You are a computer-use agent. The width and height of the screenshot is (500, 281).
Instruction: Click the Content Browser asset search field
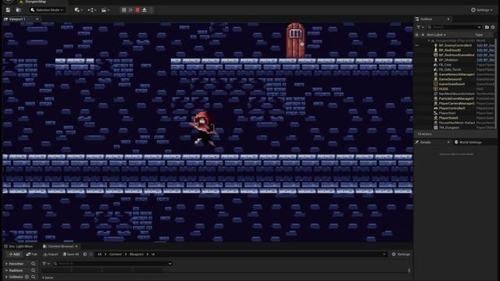click(112, 264)
